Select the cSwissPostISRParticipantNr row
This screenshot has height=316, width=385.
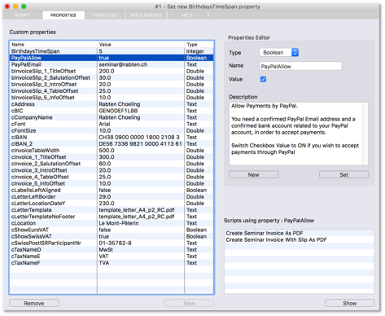[112, 243]
